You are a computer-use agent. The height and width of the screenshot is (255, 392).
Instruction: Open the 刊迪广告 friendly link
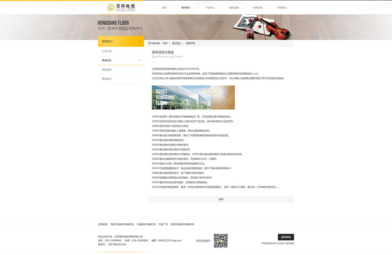click(163, 224)
